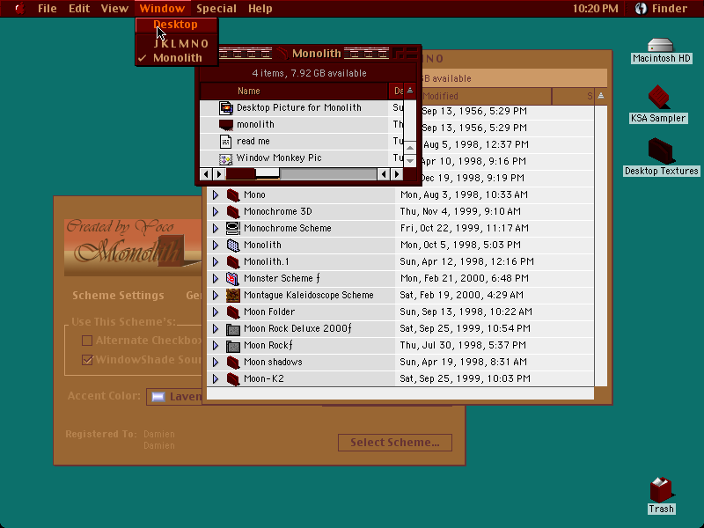
Task: Toggle the WindowShade Sounds checkbox
Action: pos(87,360)
